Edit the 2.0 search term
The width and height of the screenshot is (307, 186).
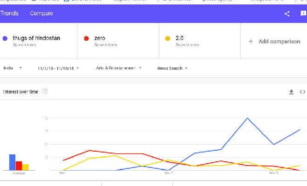179,38
